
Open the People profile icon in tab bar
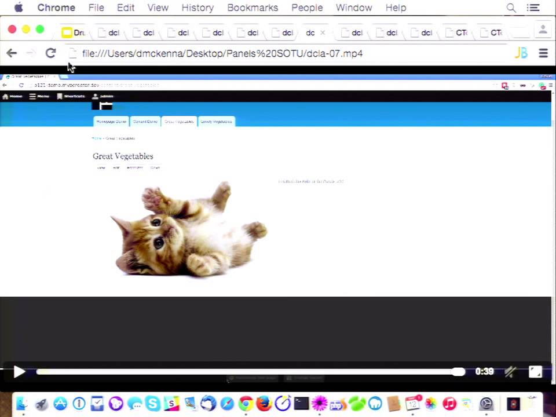click(543, 30)
